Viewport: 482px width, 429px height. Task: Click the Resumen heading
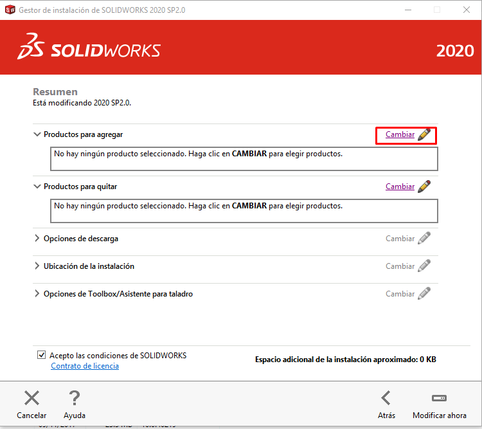55,92
